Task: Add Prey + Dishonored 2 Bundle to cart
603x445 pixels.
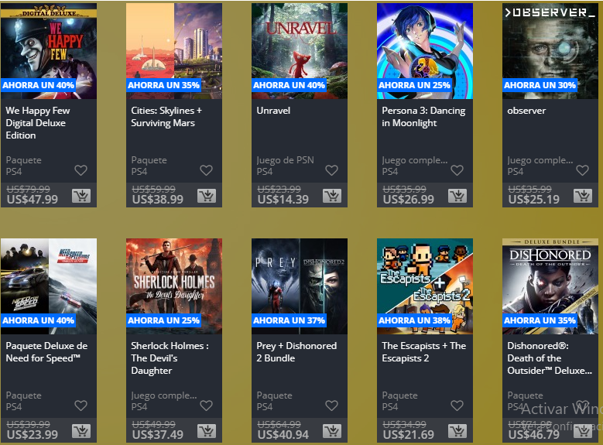Action: click(x=332, y=431)
